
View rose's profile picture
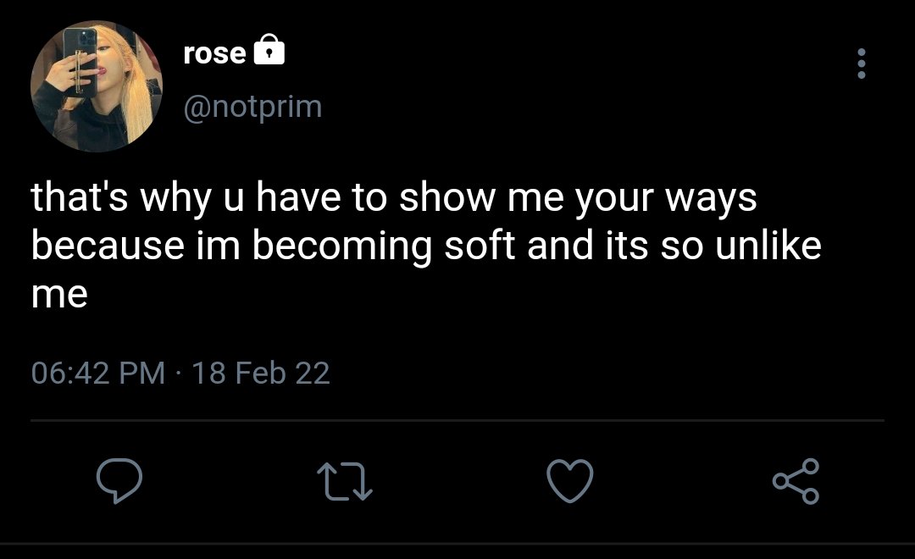tap(97, 86)
